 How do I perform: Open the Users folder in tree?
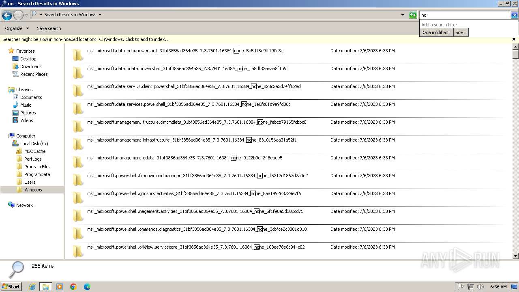30,182
